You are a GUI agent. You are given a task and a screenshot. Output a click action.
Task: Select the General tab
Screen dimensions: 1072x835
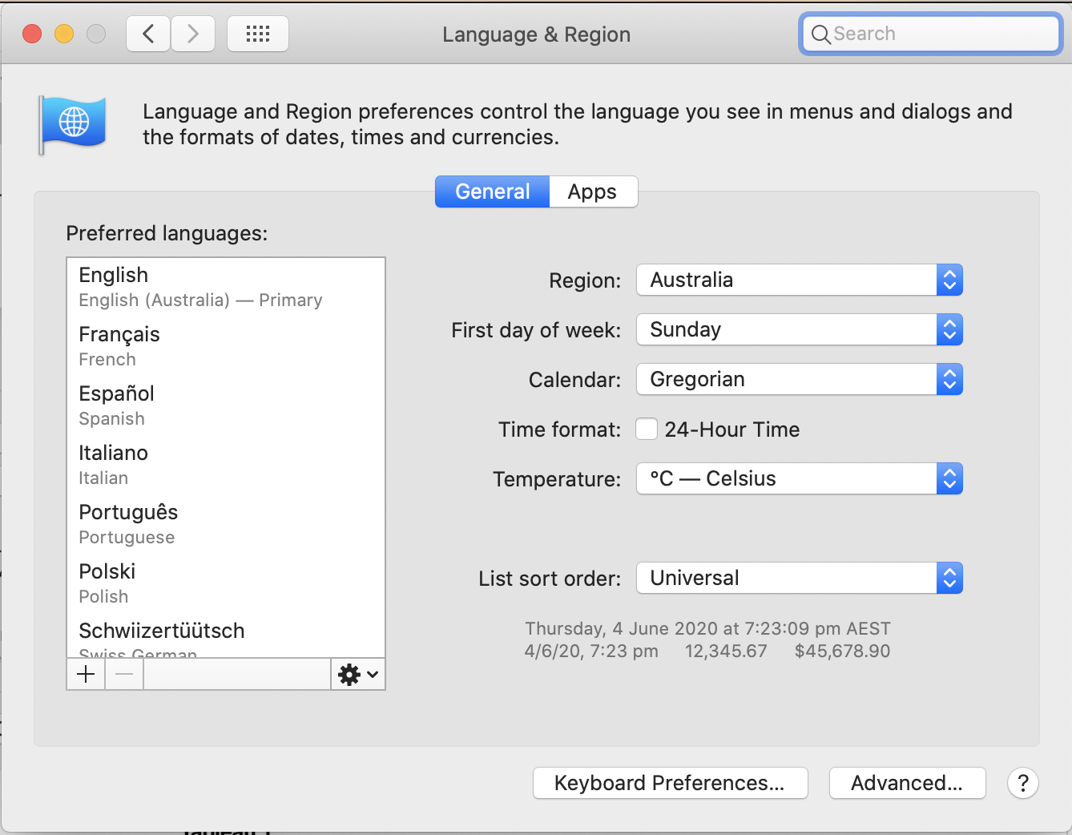pos(492,192)
